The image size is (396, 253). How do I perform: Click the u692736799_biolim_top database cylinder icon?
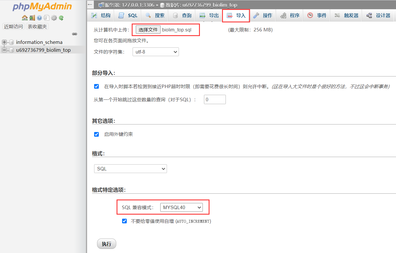[x=12, y=50]
